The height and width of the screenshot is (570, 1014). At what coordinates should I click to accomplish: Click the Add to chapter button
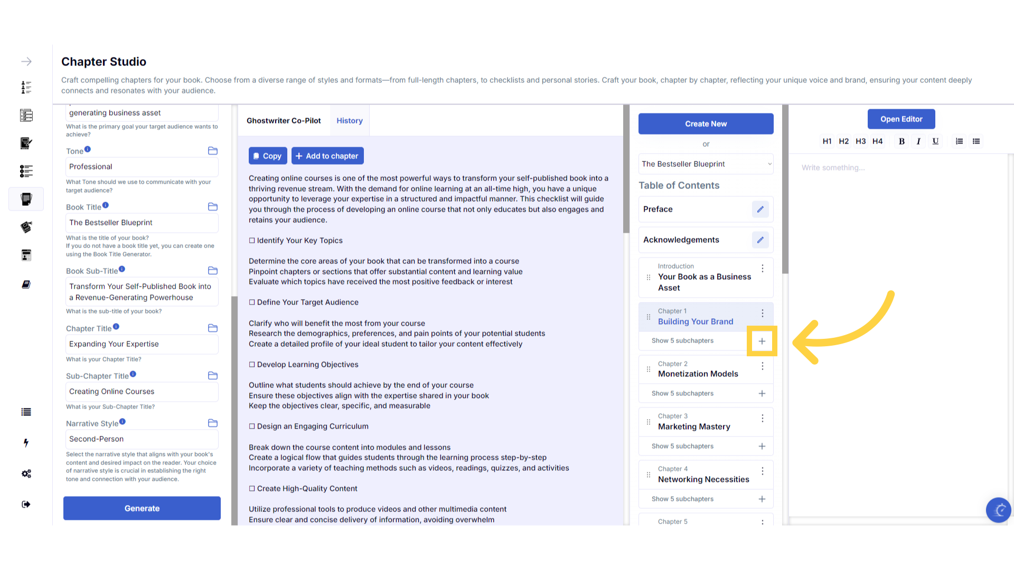(327, 156)
